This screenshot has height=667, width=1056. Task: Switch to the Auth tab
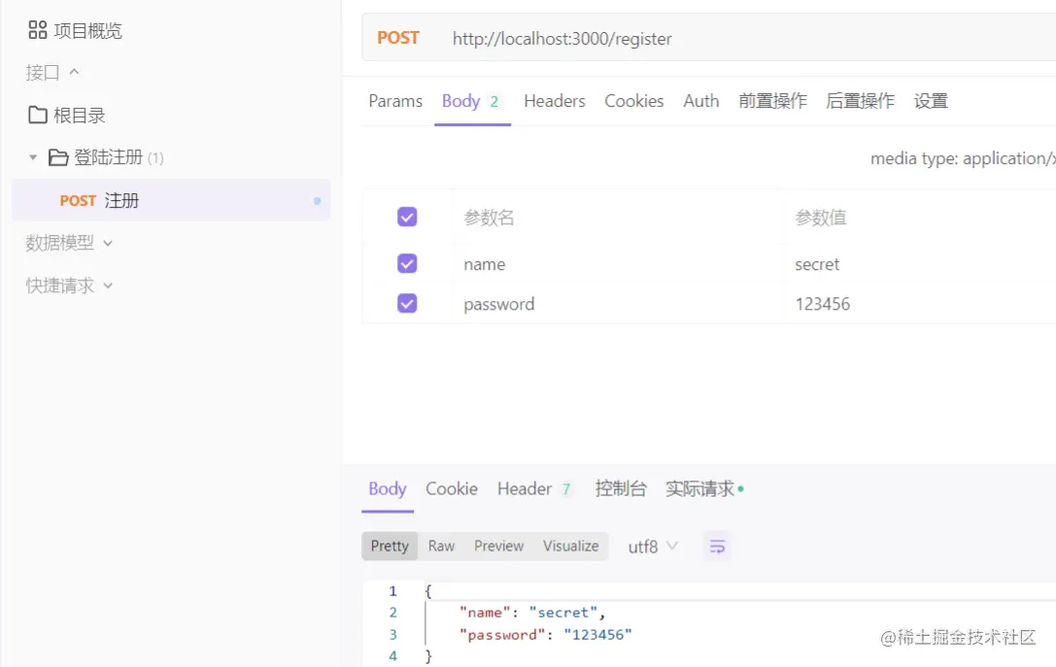pyautogui.click(x=701, y=101)
